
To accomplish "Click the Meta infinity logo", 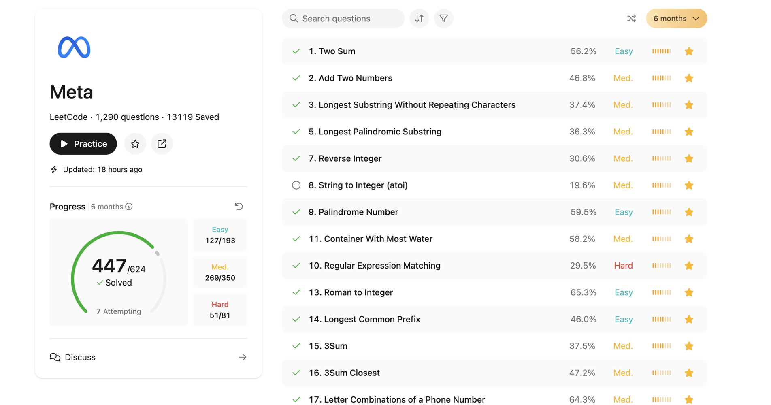I will pos(74,47).
